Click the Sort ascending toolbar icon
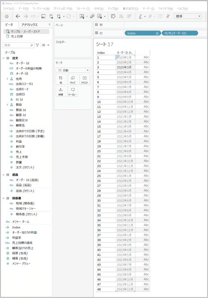This screenshot has height=298, width=208. point(121,16)
